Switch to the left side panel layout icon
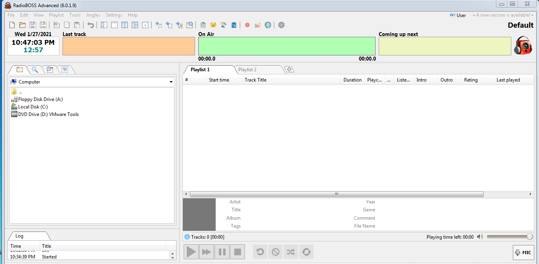The height and width of the screenshot is (264, 539). click(104, 25)
